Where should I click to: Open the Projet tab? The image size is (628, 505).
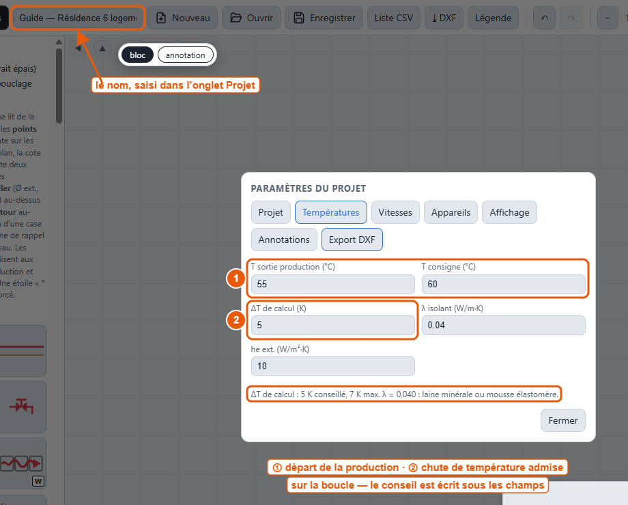coord(271,212)
